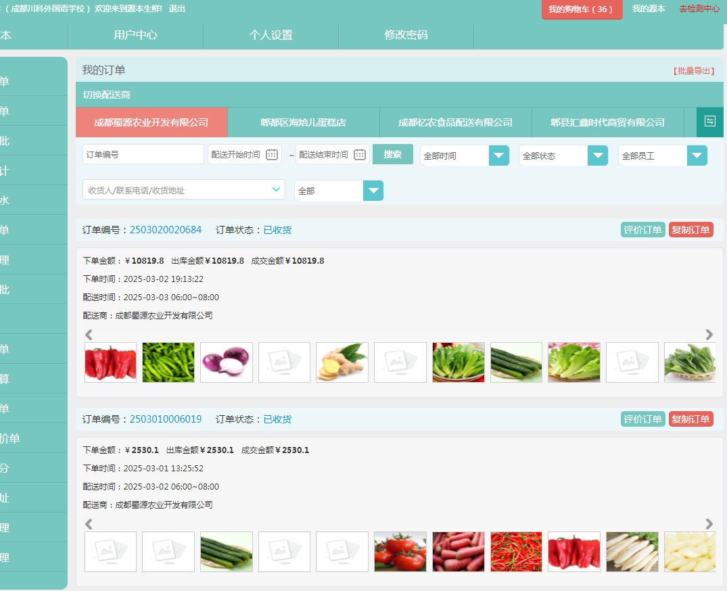Image resolution: width=727 pixels, height=591 pixels.
Task: Open the green chili thumbnail in order 2503020020684
Action: (168, 362)
